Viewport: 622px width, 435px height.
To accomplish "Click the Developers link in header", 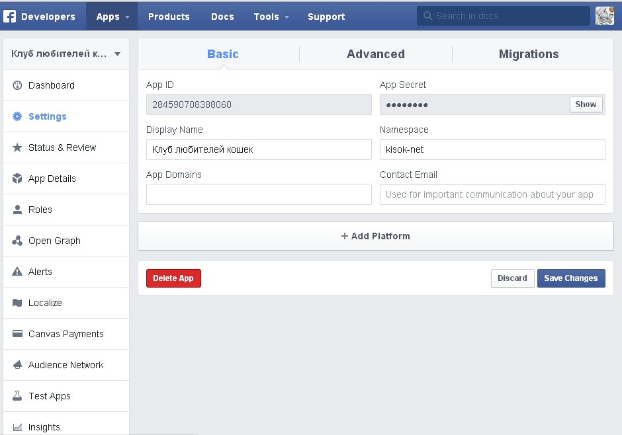I will coord(48,17).
